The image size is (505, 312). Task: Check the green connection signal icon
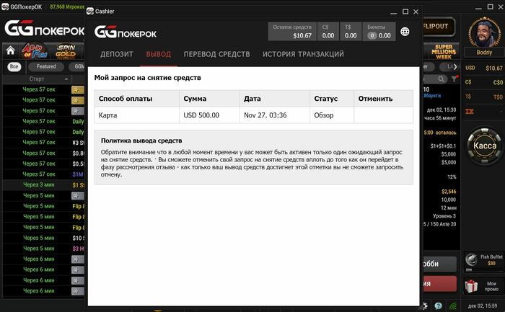click(x=453, y=306)
